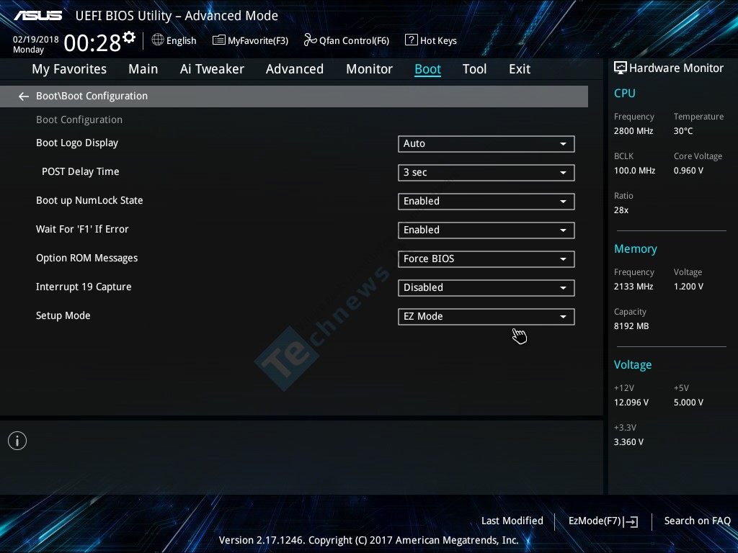
Task: Switch to the My Favorites tab
Action: point(69,69)
